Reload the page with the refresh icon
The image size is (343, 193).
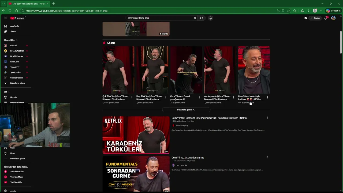click(10, 11)
